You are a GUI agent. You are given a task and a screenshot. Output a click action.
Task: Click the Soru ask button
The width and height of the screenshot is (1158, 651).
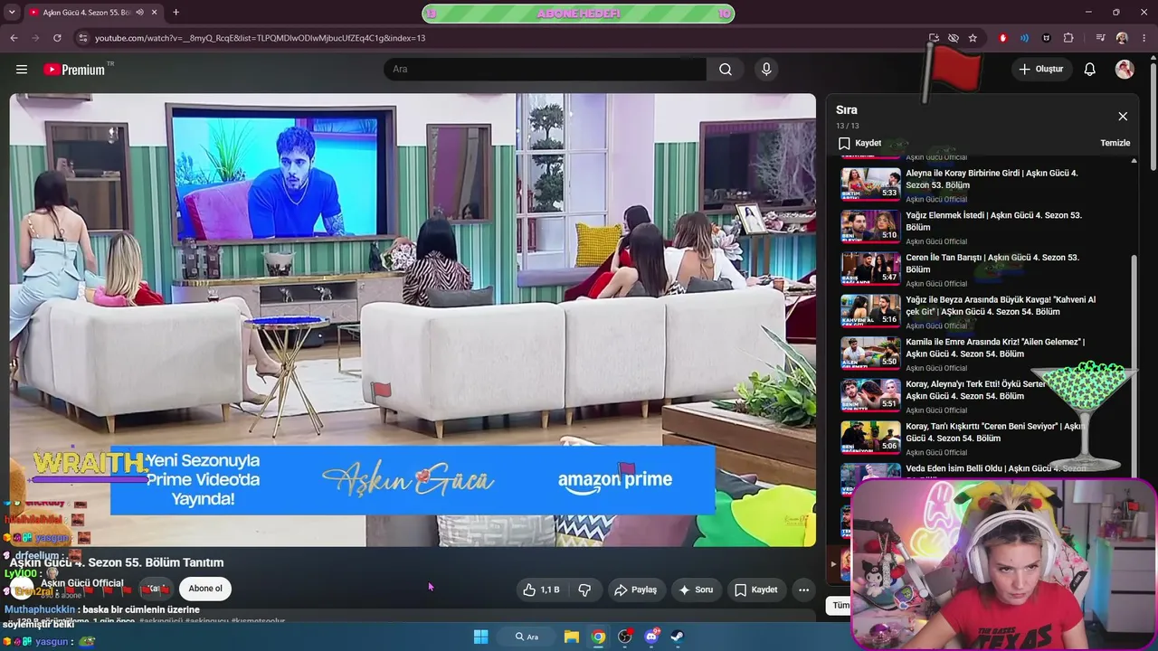[x=696, y=590]
